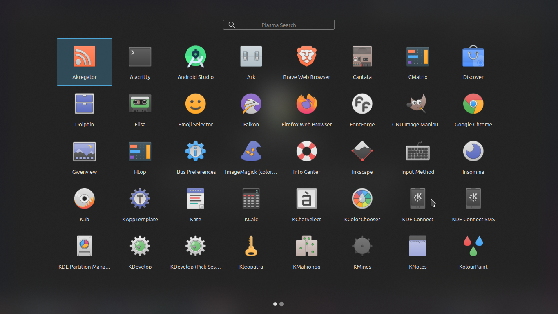This screenshot has height=314, width=558.
Task: Open the KMahjongg game
Action: [307, 252]
